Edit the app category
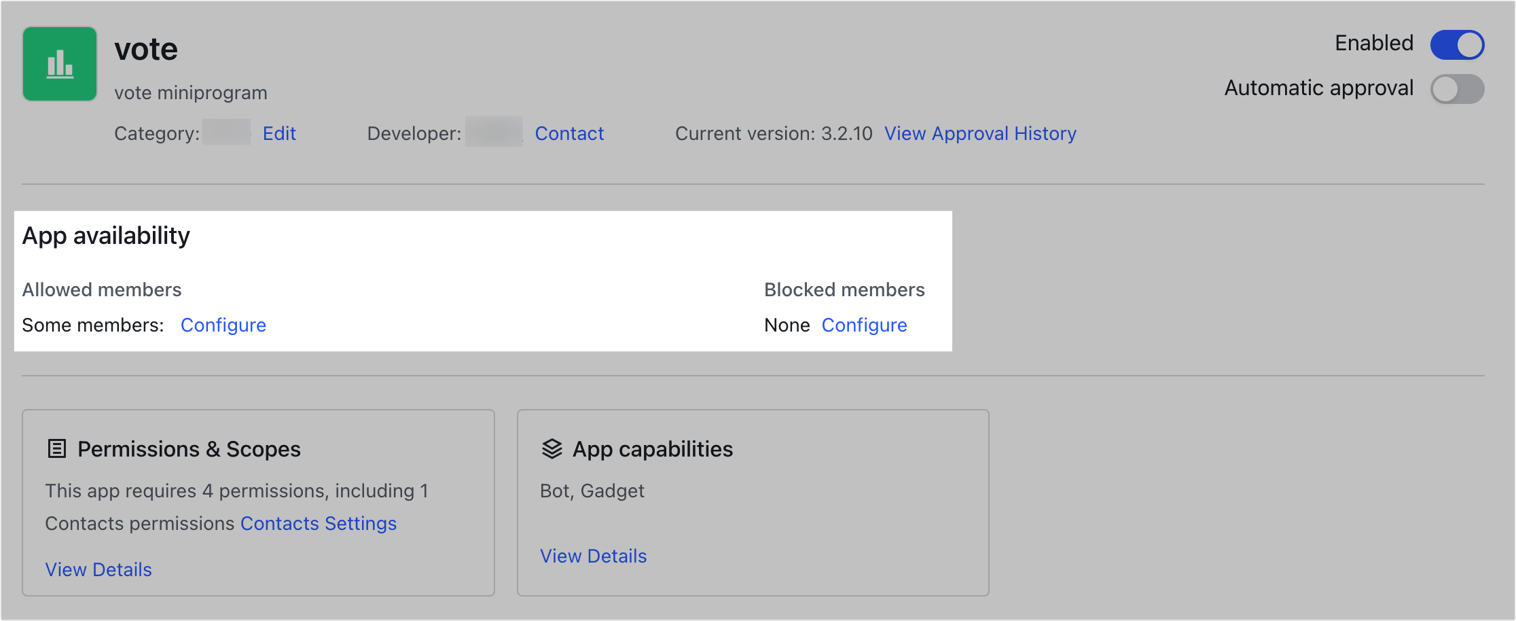The image size is (1516, 621). point(279,133)
